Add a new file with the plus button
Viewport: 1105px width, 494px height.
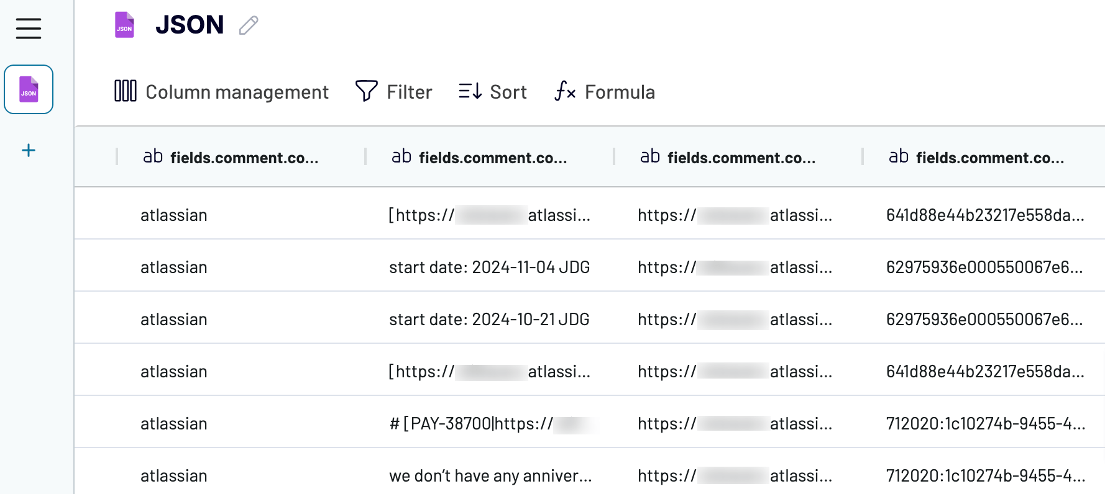click(x=28, y=150)
